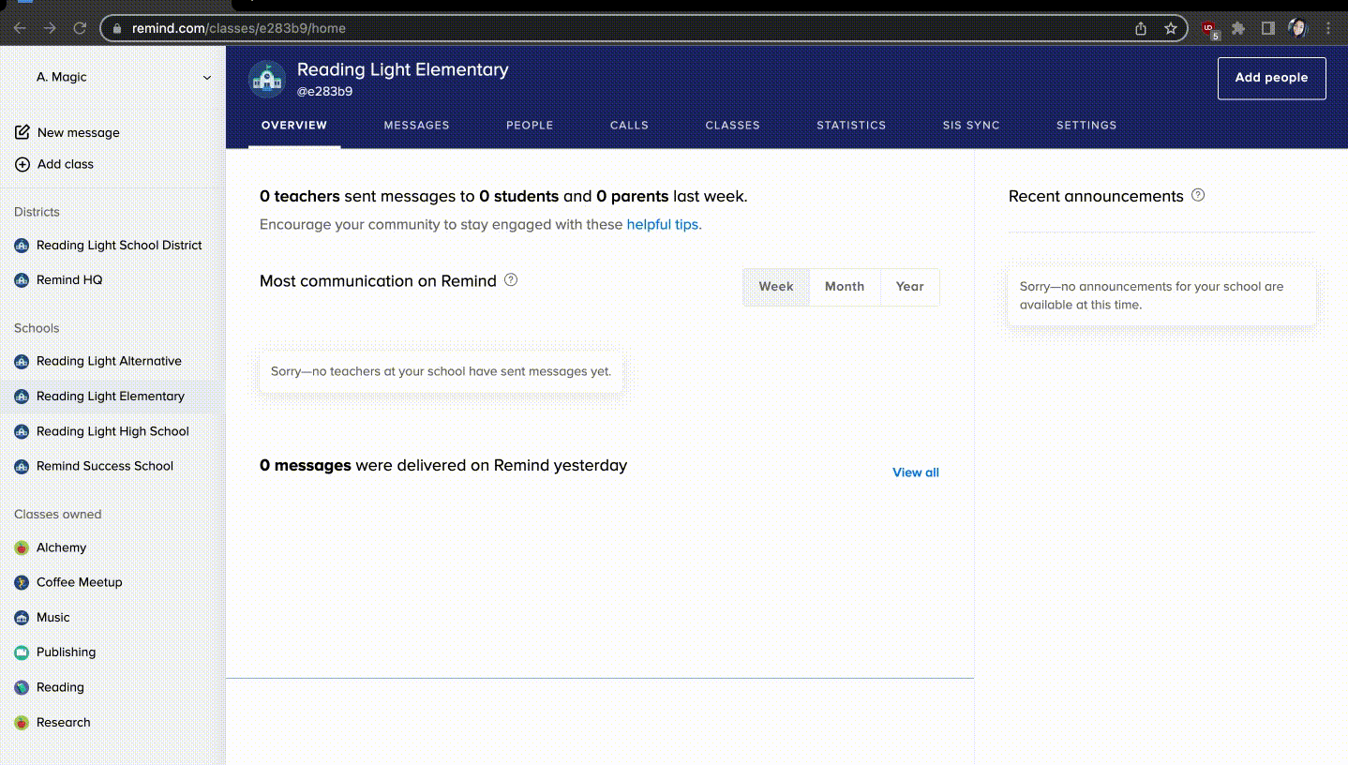Click the share page icon in address bar

(x=1141, y=28)
